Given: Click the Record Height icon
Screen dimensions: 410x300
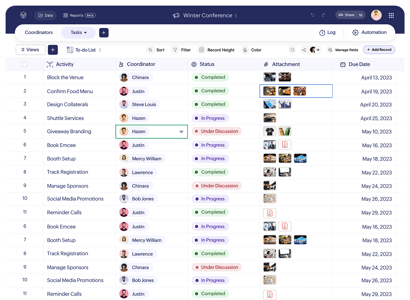Looking at the screenshot, I should 202,50.
